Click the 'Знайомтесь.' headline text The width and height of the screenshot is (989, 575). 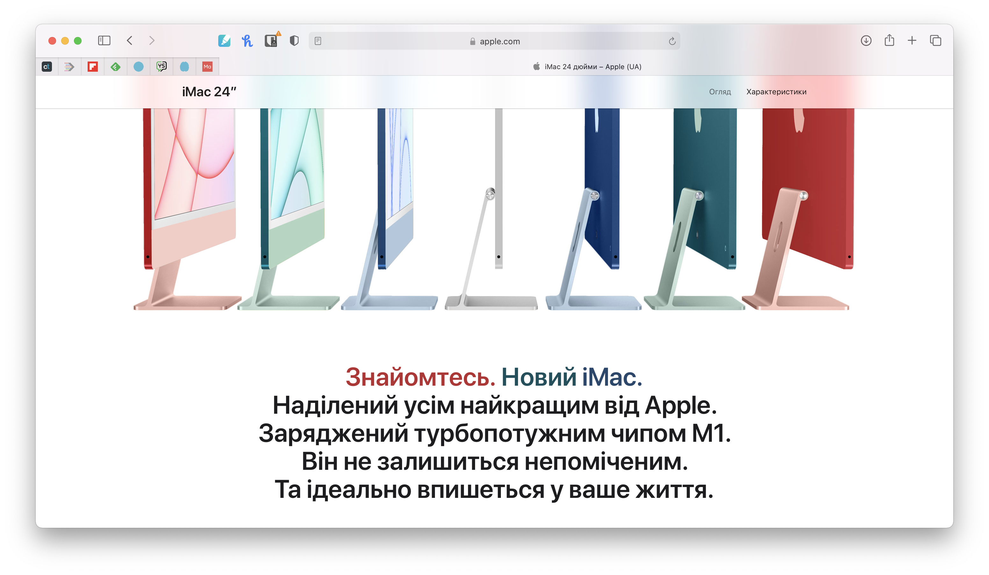[x=420, y=377]
